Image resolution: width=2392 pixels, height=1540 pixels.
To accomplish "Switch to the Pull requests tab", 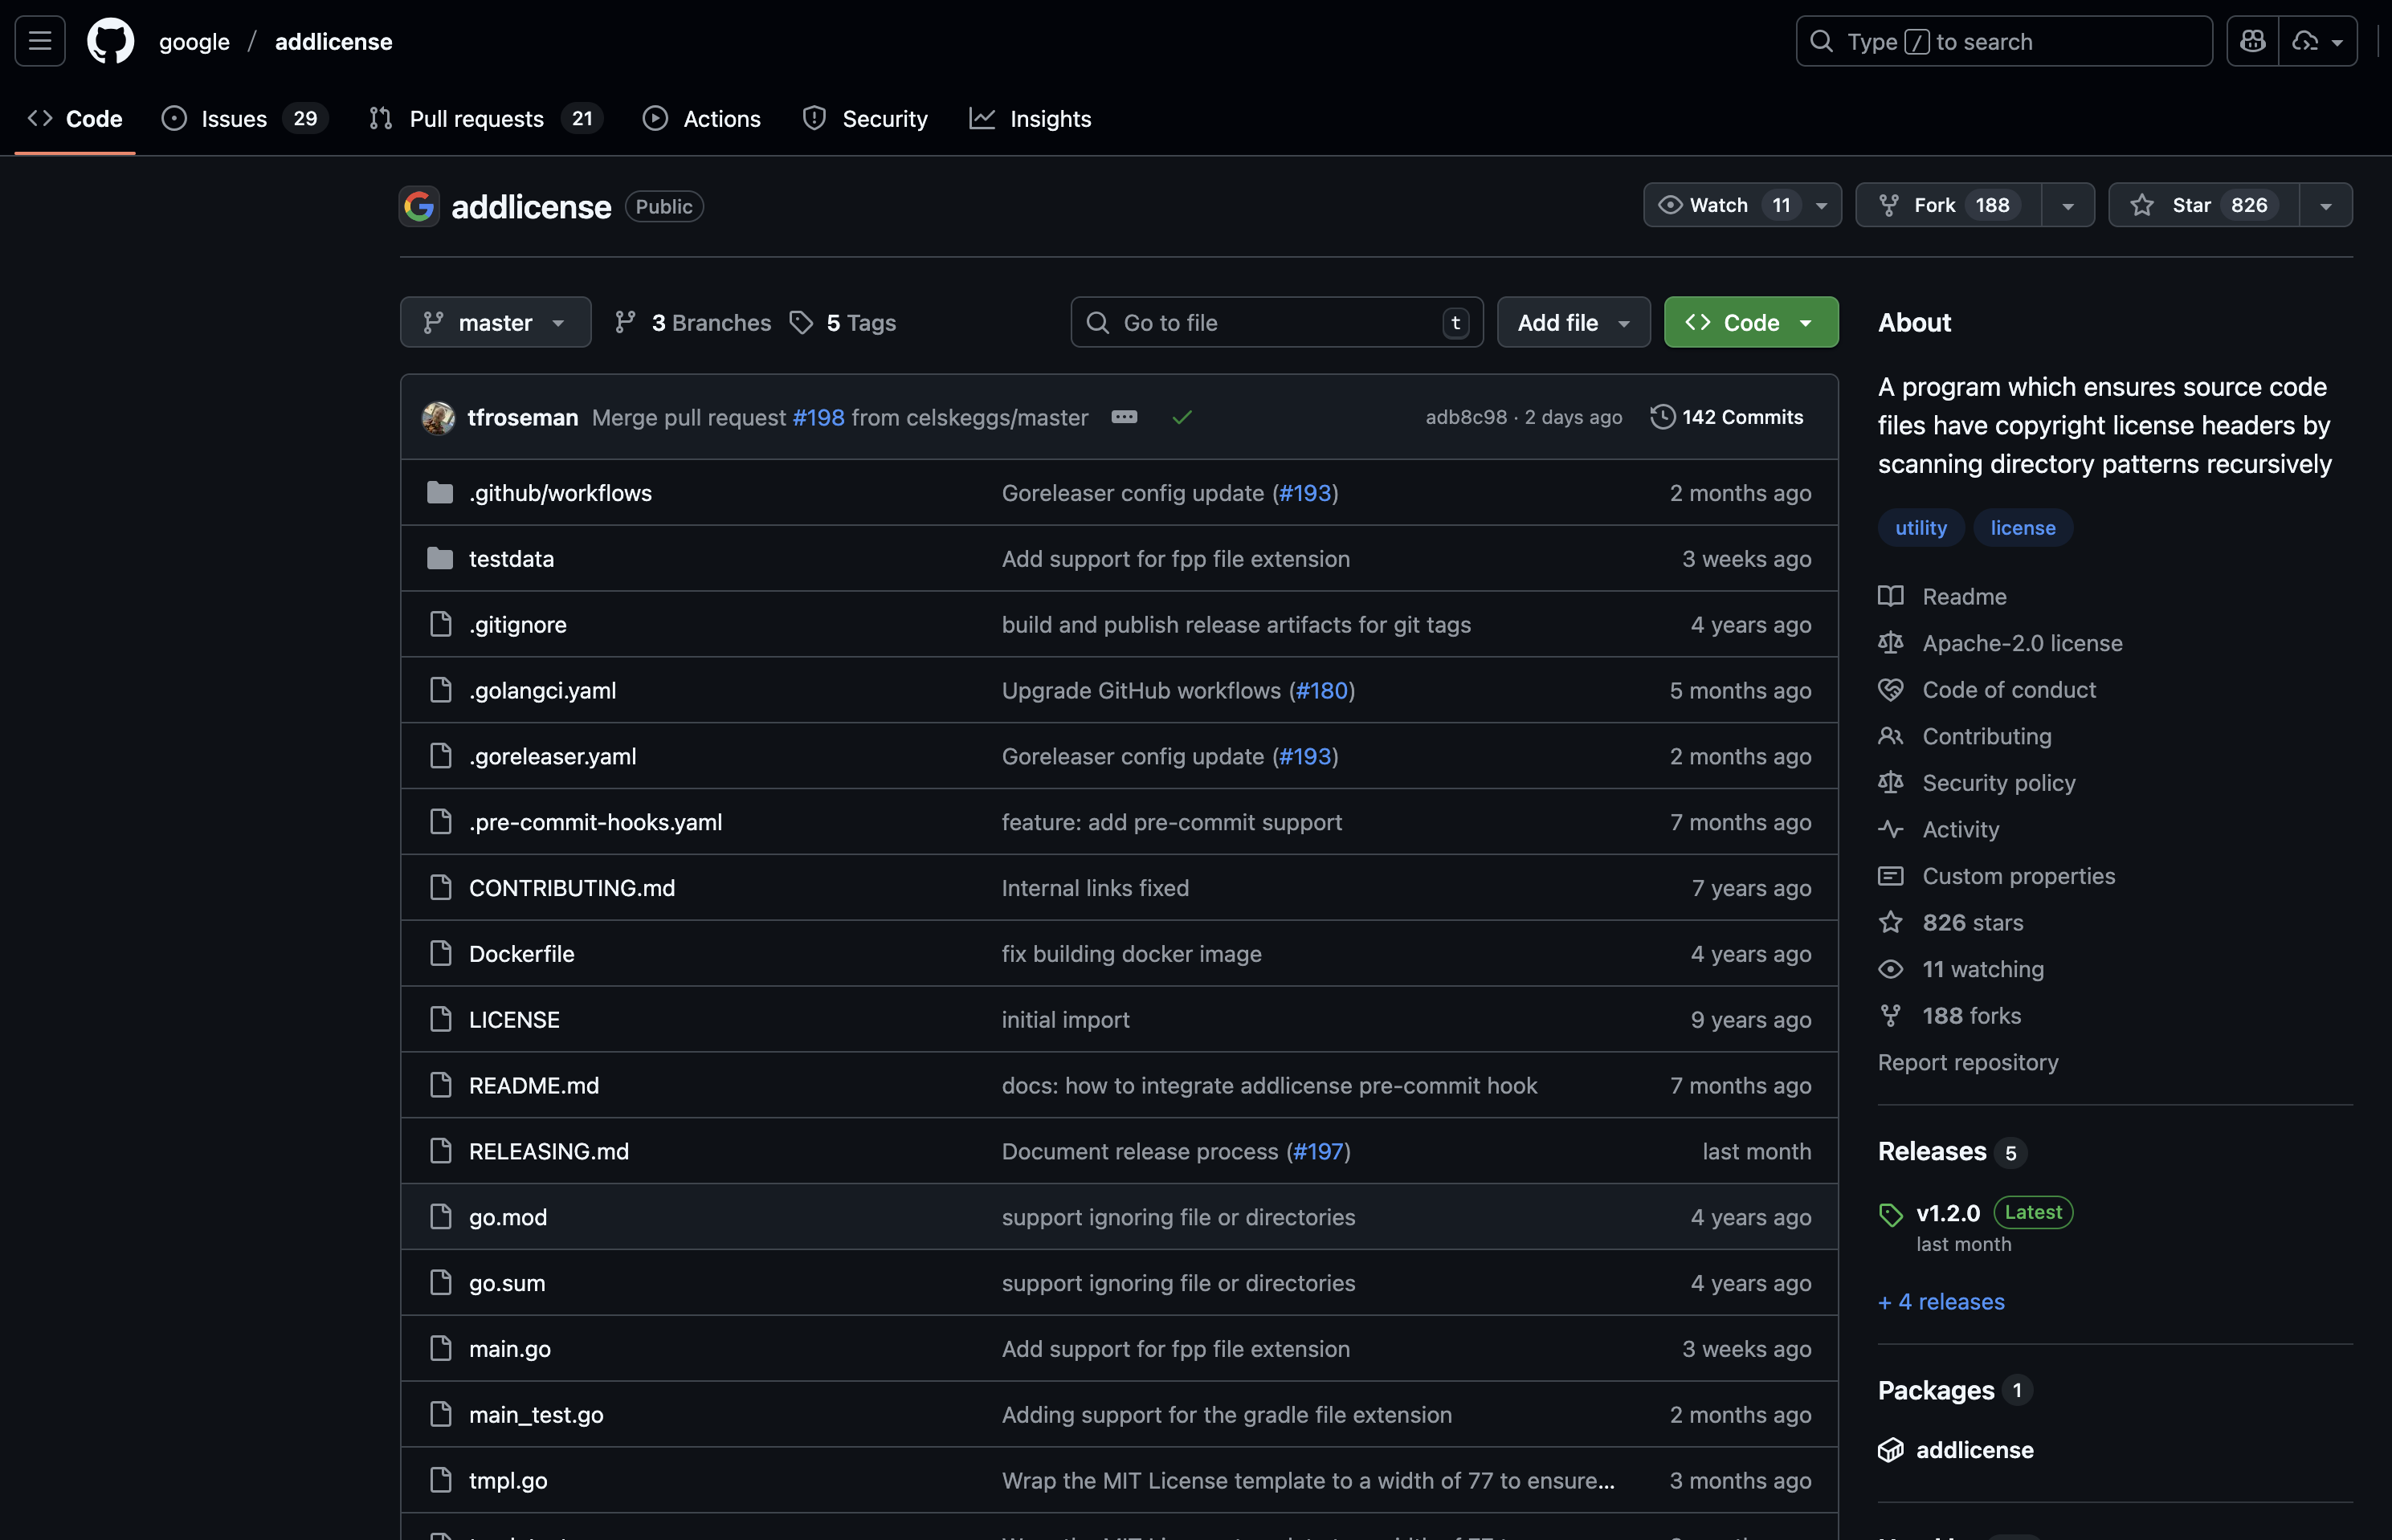I will pos(477,118).
